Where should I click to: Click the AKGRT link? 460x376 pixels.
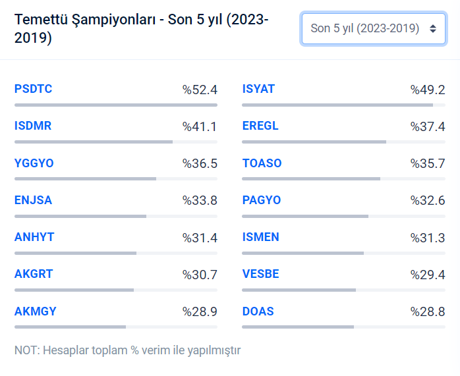[34, 274]
